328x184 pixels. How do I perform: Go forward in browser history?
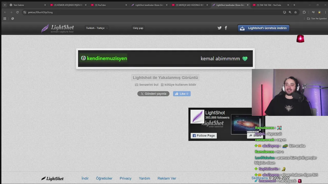(11, 12)
